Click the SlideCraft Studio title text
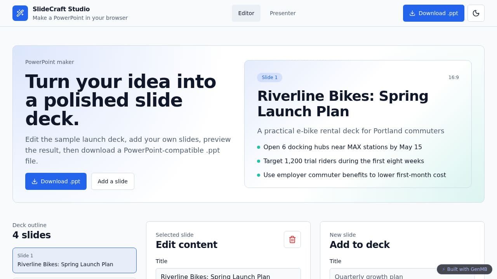The image size is (497, 279). [x=61, y=9]
